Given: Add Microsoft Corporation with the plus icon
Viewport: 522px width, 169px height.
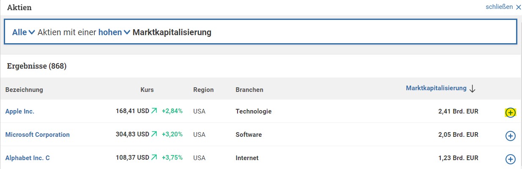Looking at the screenshot, I should [511, 136].
